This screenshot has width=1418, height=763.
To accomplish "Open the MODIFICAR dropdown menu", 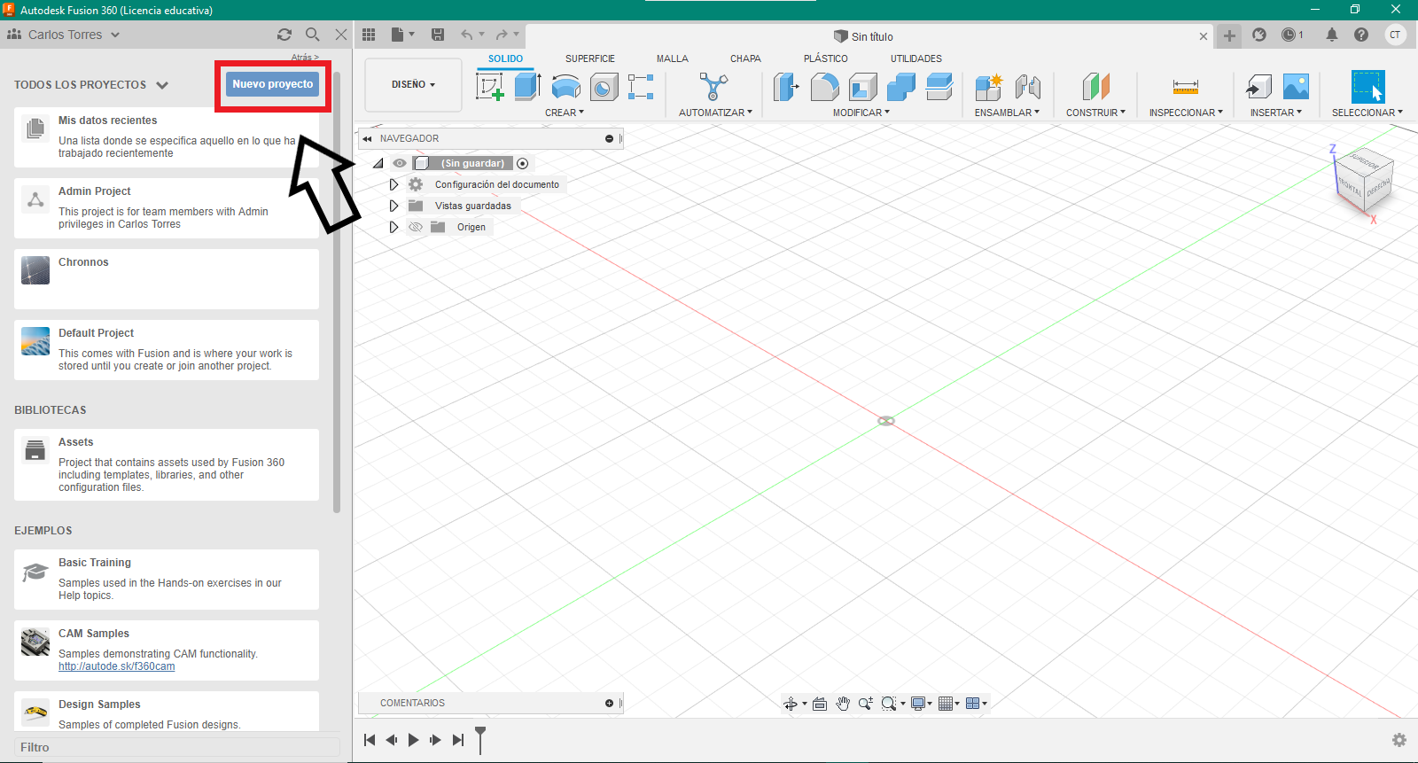I will pos(861,113).
